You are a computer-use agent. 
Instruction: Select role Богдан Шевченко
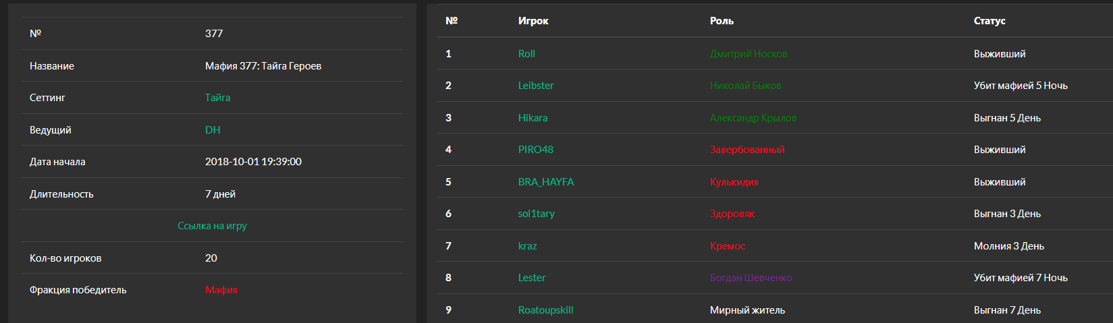[751, 278]
